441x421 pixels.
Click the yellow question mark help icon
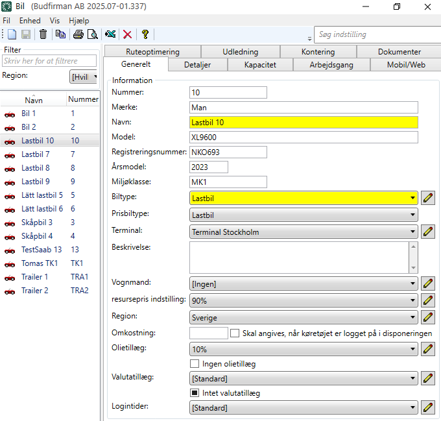click(x=145, y=34)
